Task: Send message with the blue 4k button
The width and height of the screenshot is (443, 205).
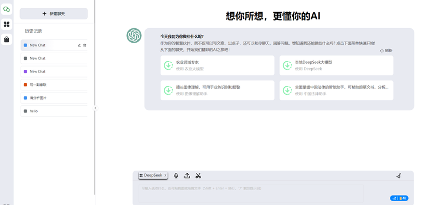Action: [x=399, y=198]
